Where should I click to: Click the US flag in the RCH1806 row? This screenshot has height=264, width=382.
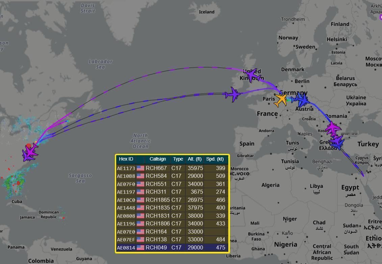tap(140, 223)
